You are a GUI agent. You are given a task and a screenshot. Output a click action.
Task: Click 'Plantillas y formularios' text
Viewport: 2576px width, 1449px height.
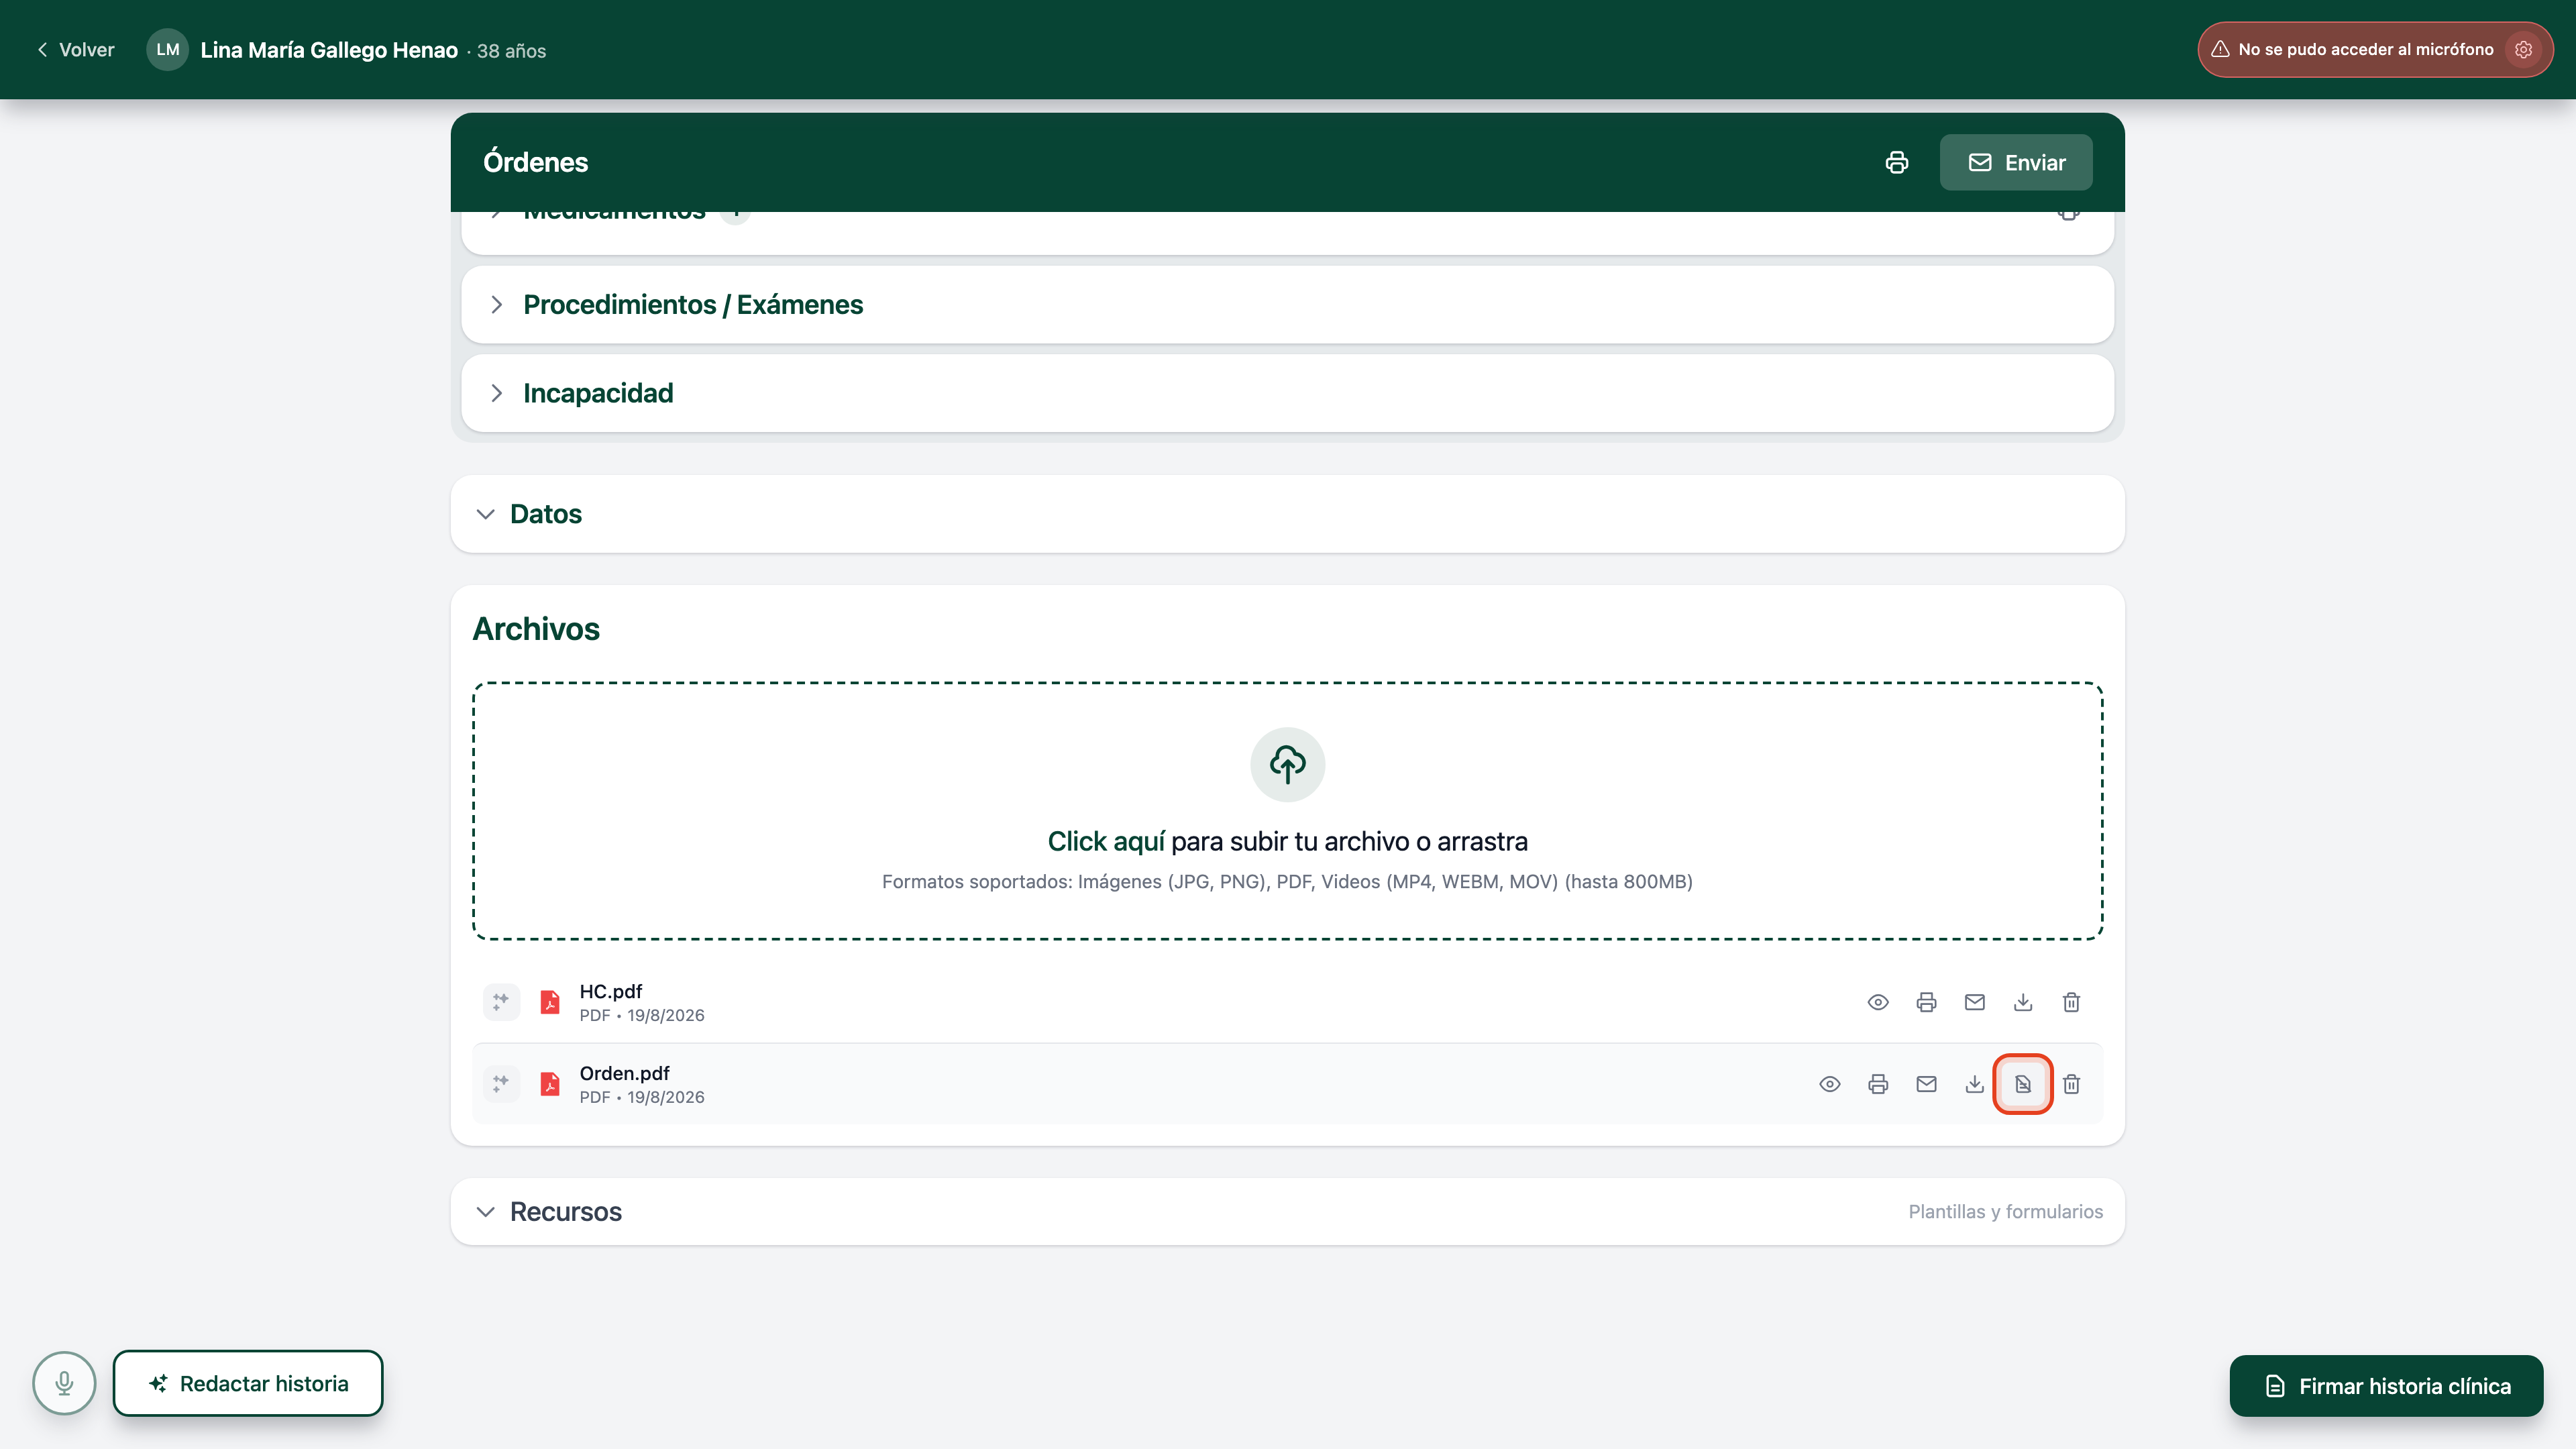(x=2005, y=1212)
